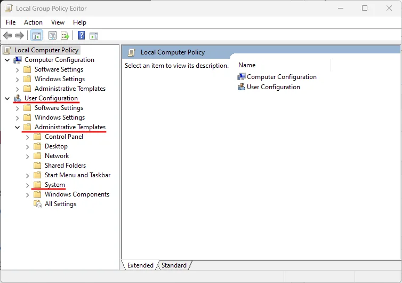Image resolution: width=402 pixels, height=283 pixels.
Task: Open the Action menu
Action: pyautogui.click(x=33, y=22)
